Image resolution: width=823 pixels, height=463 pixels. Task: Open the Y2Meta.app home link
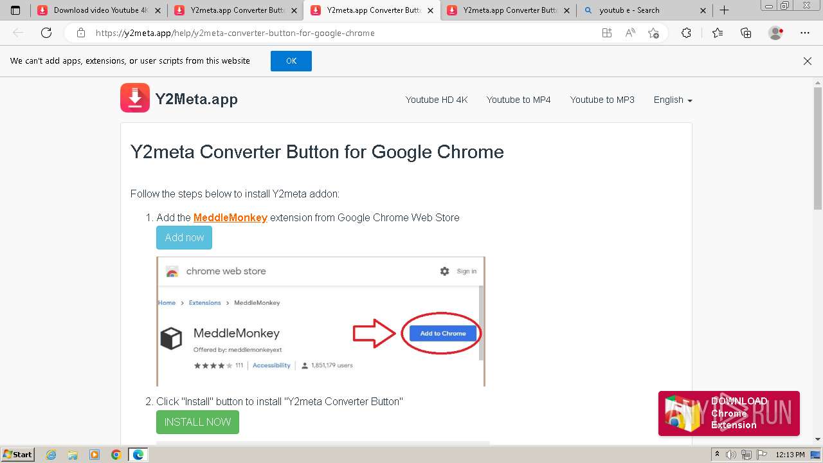pyautogui.click(x=197, y=99)
